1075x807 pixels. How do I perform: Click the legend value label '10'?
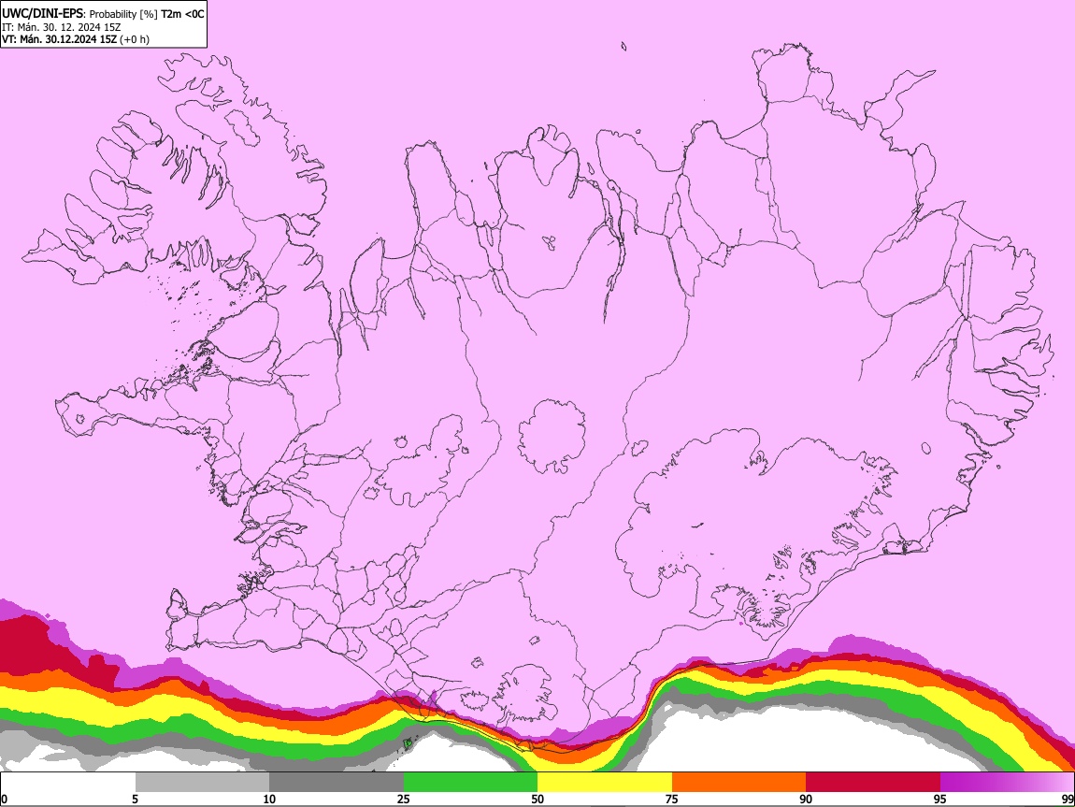pyautogui.click(x=269, y=799)
